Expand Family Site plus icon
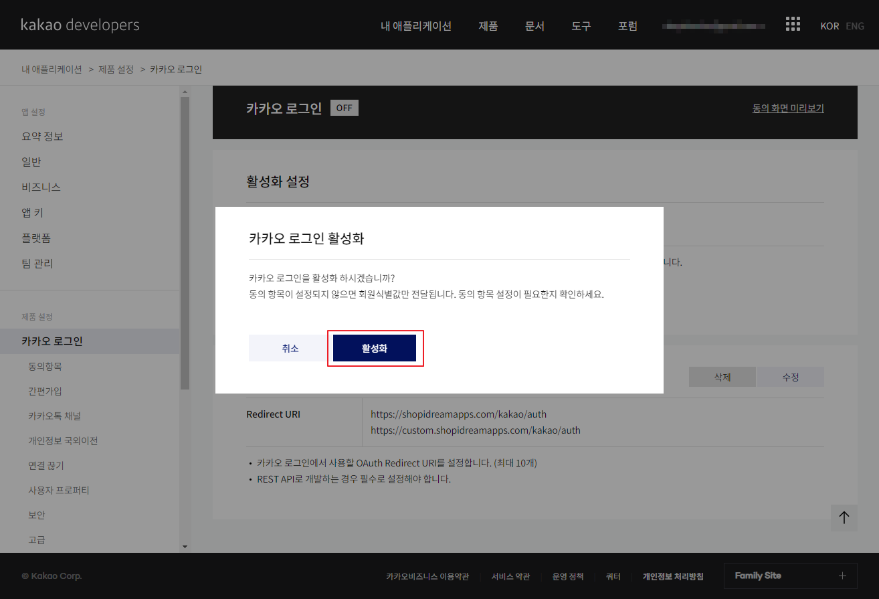879x599 pixels. [x=842, y=576]
